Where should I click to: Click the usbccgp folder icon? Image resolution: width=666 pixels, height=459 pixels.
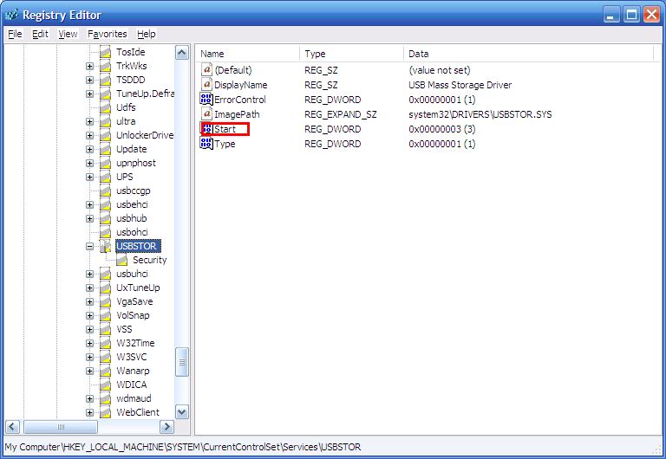pos(105,191)
